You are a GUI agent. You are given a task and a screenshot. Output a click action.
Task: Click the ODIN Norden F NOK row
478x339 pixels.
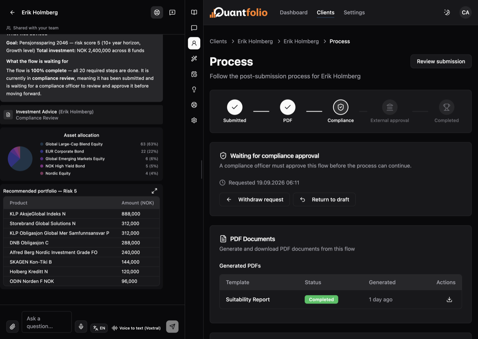[82, 281]
